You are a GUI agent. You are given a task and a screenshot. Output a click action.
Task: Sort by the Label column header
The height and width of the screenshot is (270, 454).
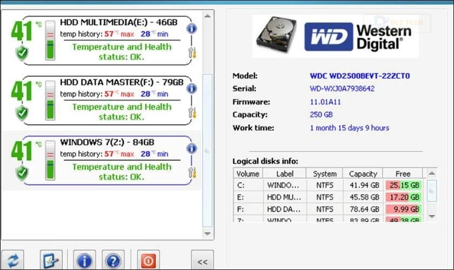tap(285, 174)
